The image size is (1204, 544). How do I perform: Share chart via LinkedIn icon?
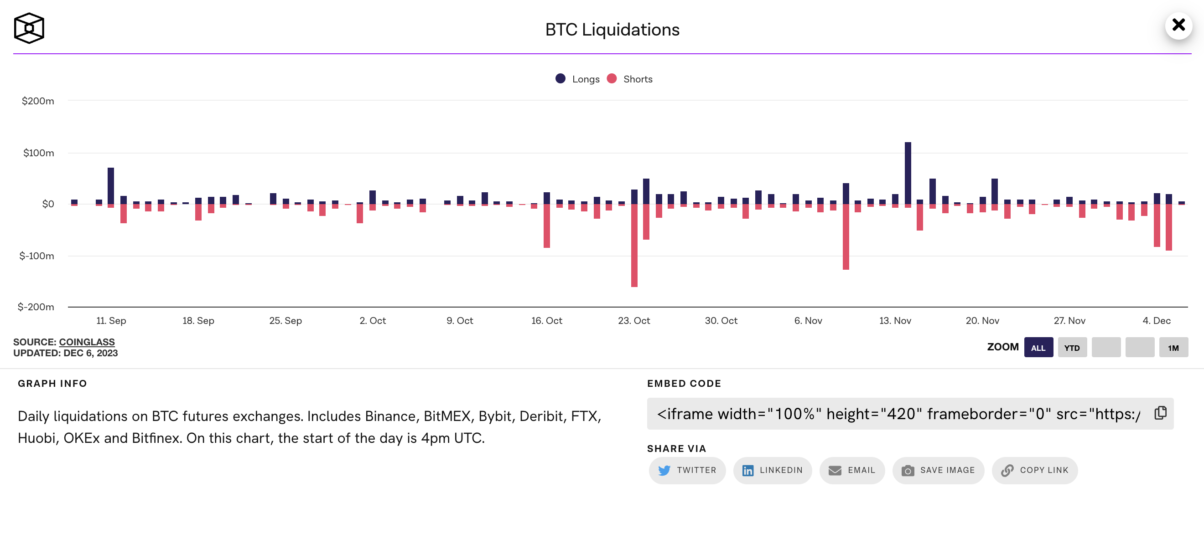pyautogui.click(x=748, y=470)
